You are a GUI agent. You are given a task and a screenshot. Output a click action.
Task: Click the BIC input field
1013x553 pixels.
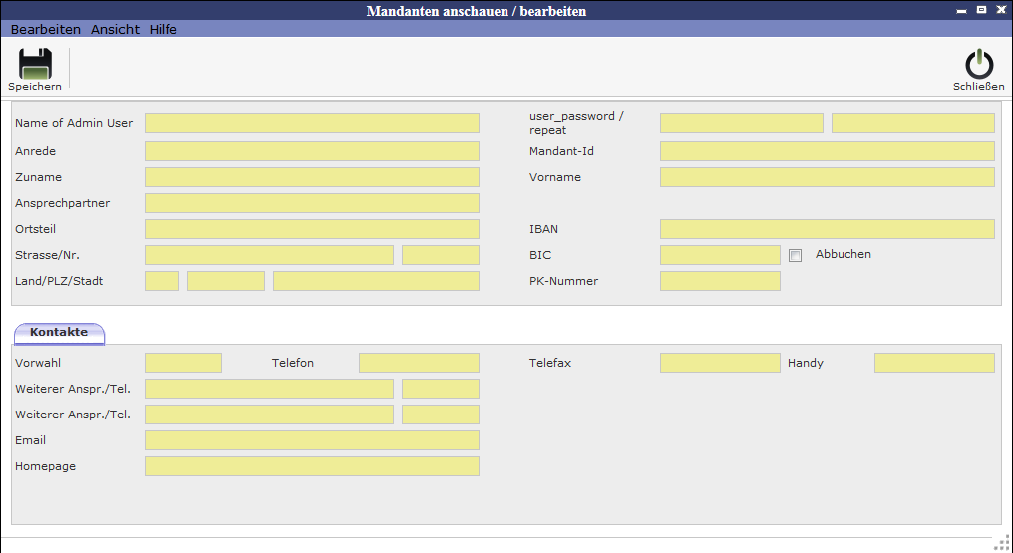point(720,255)
